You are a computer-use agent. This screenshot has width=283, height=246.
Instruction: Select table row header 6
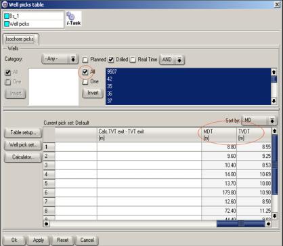tap(49, 192)
